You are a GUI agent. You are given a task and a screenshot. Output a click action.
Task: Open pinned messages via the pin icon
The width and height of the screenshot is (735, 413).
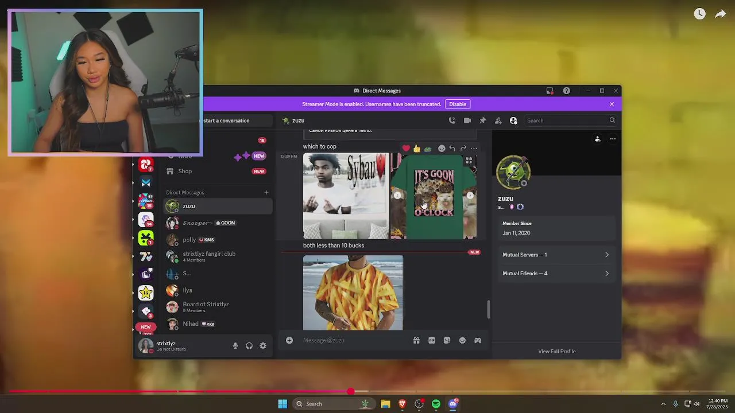point(483,120)
